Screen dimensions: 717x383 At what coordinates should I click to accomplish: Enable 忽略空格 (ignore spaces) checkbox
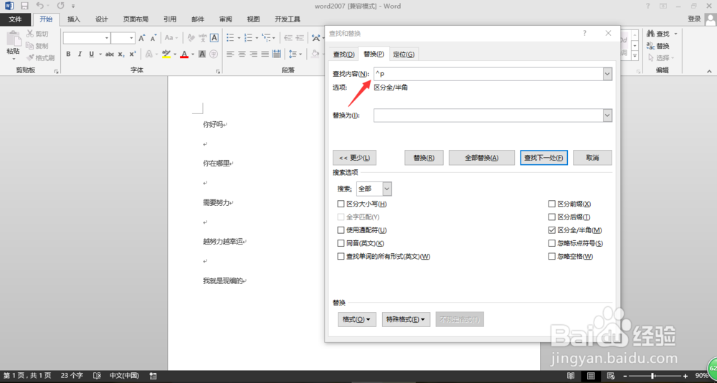551,257
